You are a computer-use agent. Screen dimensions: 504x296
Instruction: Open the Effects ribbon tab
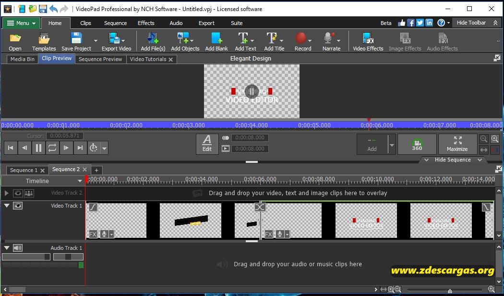tap(146, 23)
